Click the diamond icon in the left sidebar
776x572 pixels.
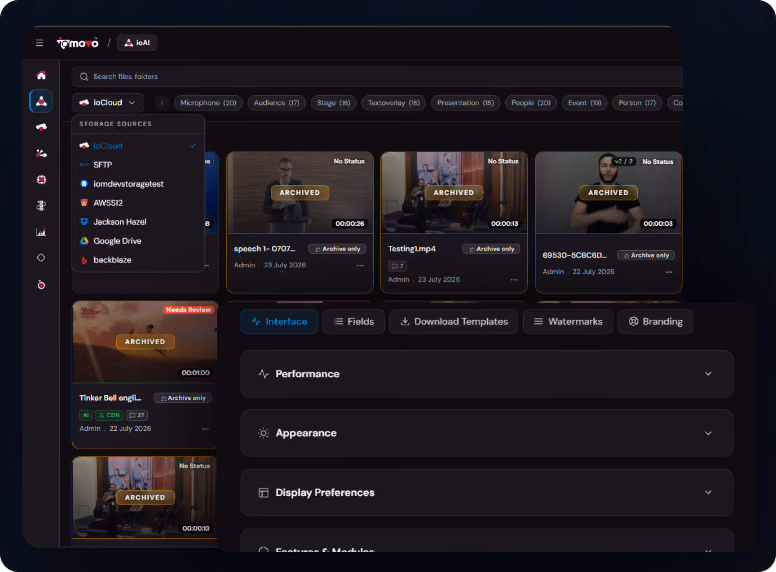click(x=41, y=258)
